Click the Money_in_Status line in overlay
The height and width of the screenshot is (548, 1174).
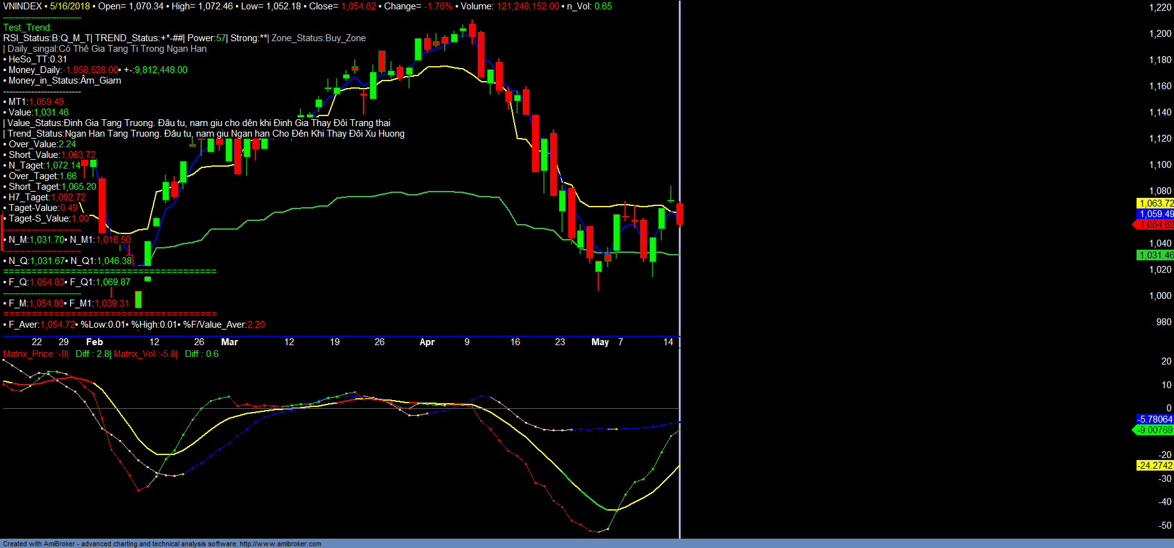click(x=64, y=81)
